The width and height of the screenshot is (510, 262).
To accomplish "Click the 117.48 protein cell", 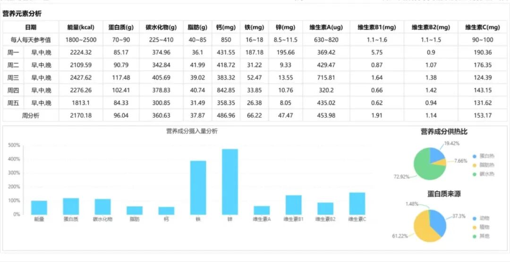I will click(x=121, y=78).
